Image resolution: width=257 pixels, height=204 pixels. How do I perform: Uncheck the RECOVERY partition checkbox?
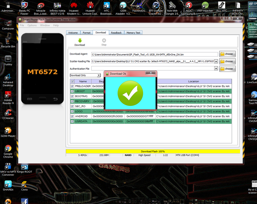click(x=72, y=101)
